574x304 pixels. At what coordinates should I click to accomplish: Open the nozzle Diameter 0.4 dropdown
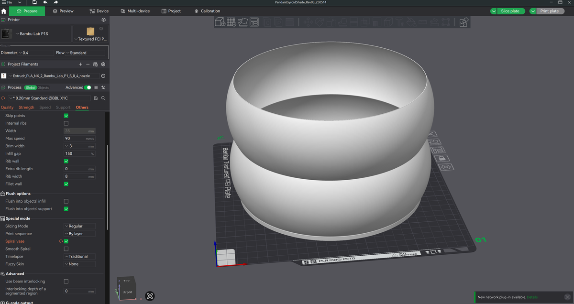point(36,53)
